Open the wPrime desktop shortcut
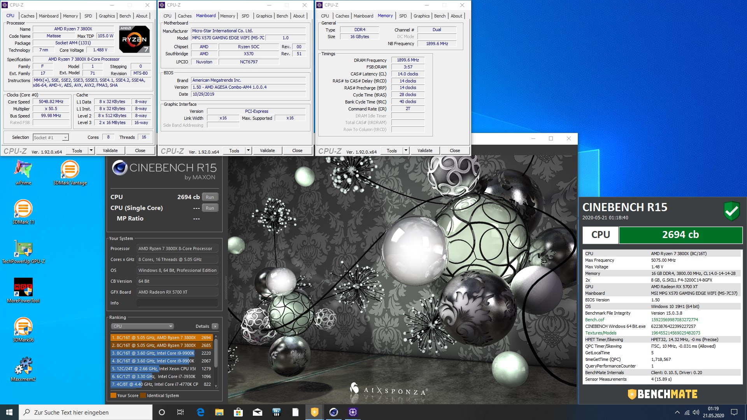The image size is (747, 420). (23, 172)
